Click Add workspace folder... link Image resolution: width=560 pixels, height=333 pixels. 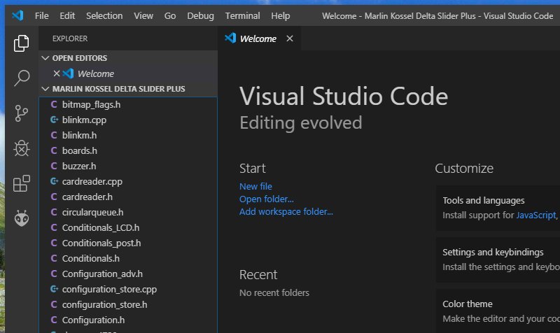coord(286,211)
